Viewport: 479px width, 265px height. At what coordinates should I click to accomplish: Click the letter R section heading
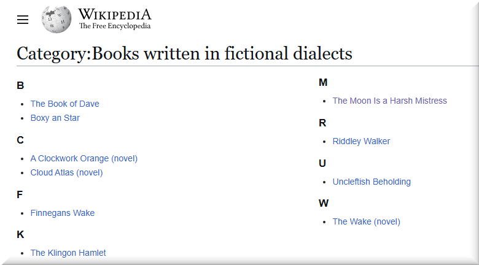click(322, 123)
